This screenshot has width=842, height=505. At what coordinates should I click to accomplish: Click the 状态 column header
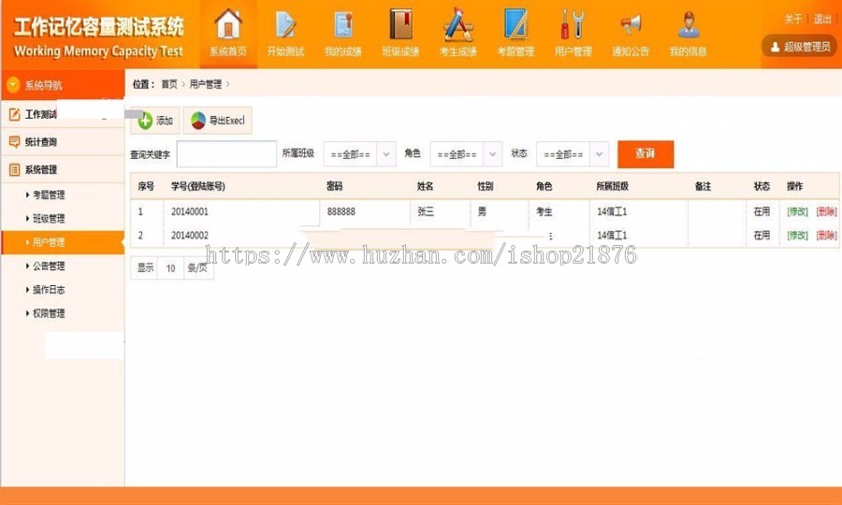[762, 186]
